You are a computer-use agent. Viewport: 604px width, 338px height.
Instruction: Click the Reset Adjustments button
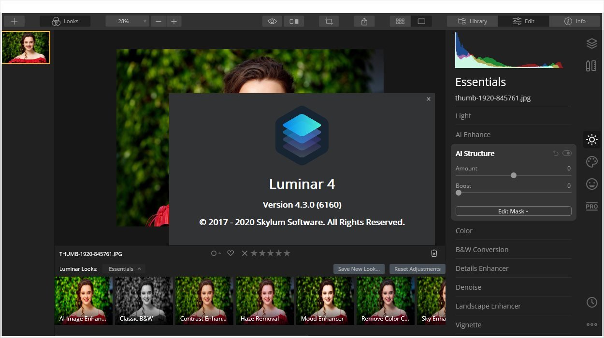point(417,269)
